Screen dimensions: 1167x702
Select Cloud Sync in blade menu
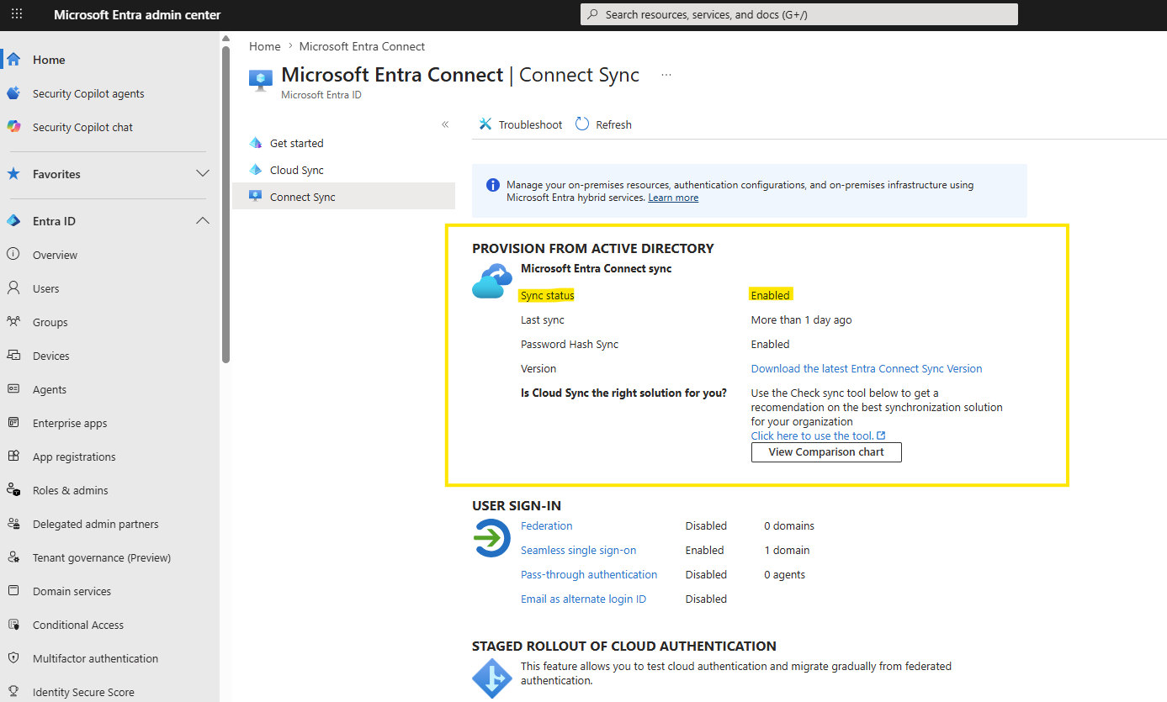pyautogui.click(x=297, y=170)
